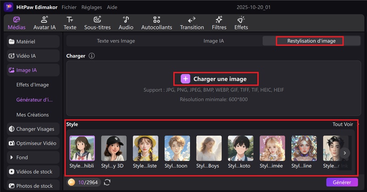Screen dimensions: 367x192
Task: Click the Générer button
Action: pyautogui.click(x=342, y=182)
